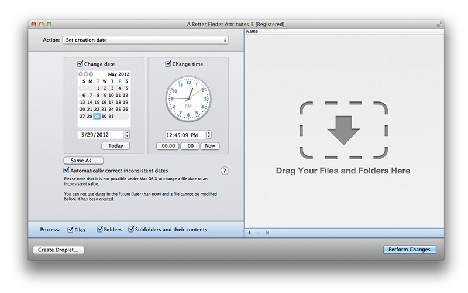Disable the Change time checkbox
Screen dimensions: 468x293
point(168,64)
